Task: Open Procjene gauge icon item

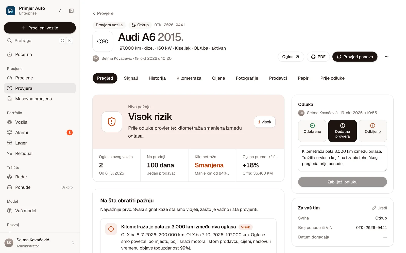Action: (x=10, y=78)
